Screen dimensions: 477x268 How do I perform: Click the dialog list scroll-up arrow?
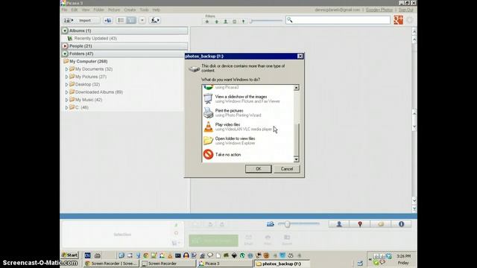[x=297, y=88]
